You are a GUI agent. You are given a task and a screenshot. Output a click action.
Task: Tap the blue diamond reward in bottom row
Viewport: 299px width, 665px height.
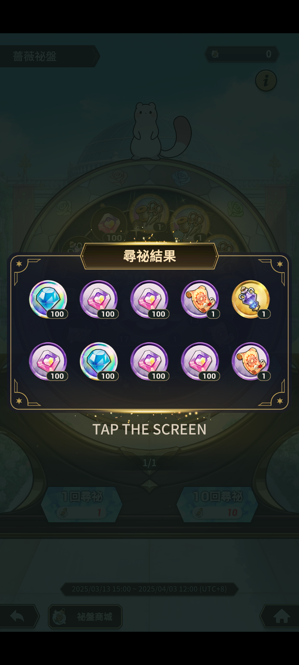[99, 361]
